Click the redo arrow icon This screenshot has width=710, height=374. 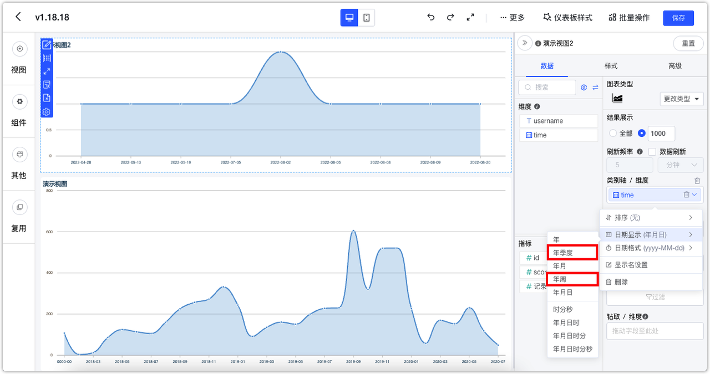point(450,18)
